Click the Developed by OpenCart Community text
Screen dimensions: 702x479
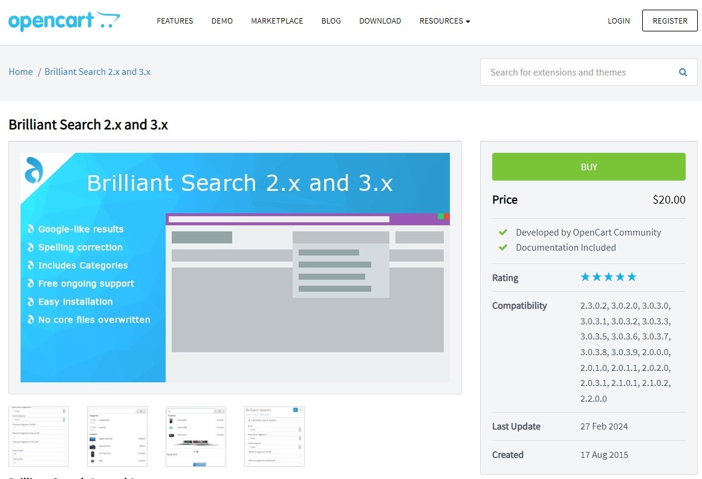coord(588,232)
